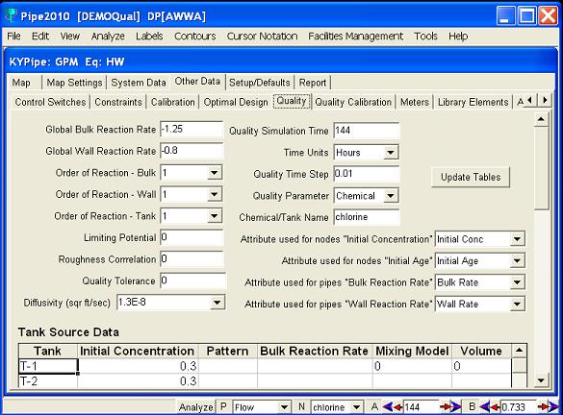Open the Facilities Management menu
The height and width of the screenshot is (415, 563).
coord(355,37)
